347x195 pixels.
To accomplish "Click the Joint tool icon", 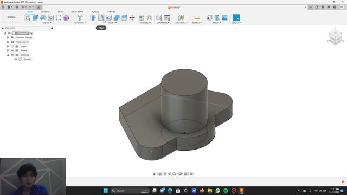I will coord(150,18).
